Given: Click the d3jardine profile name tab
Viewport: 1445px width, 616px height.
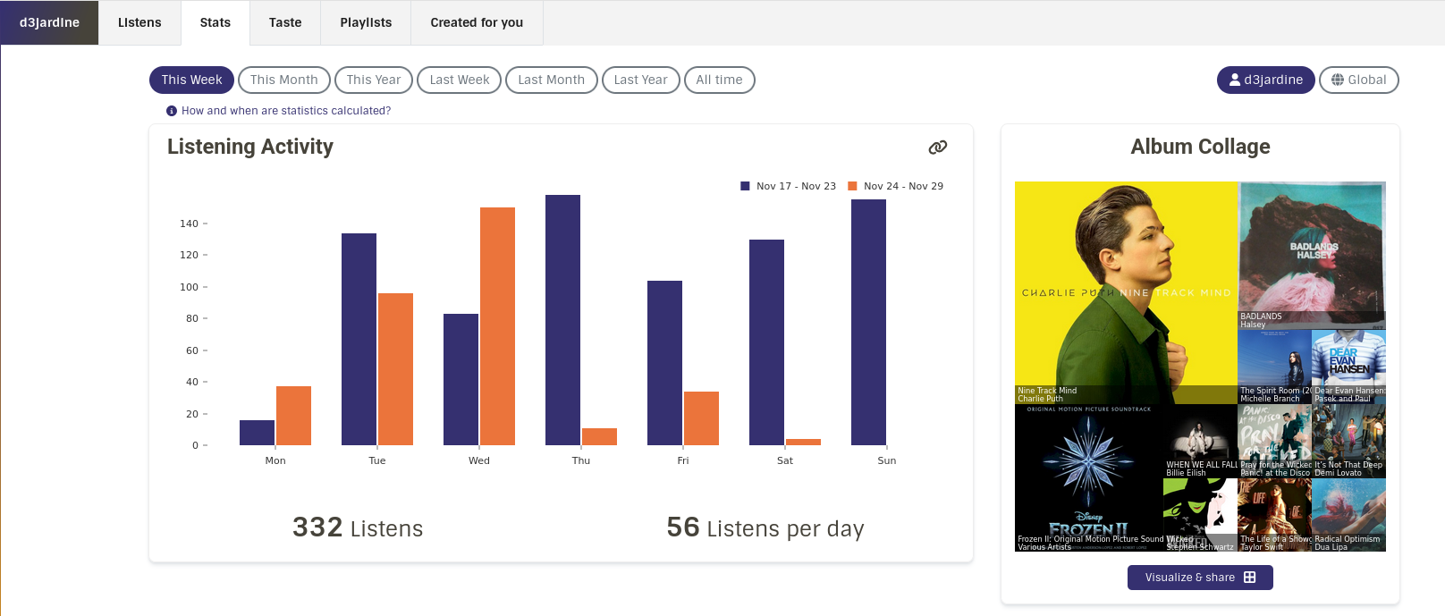Looking at the screenshot, I should coord(49,22).
